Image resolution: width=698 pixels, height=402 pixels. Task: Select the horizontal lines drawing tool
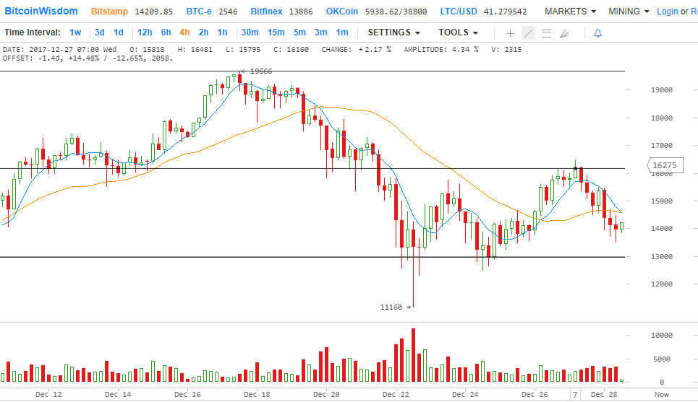[546, 33]
